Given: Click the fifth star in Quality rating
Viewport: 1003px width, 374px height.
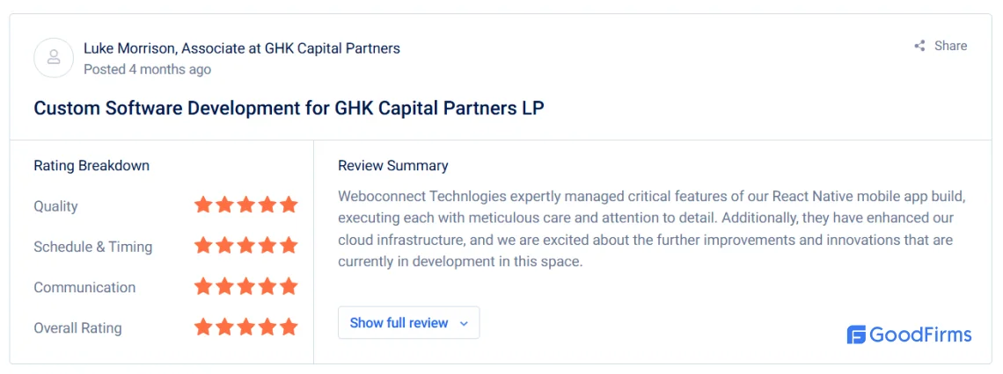Looking at the screenshot, I should [x=289, y=205].
